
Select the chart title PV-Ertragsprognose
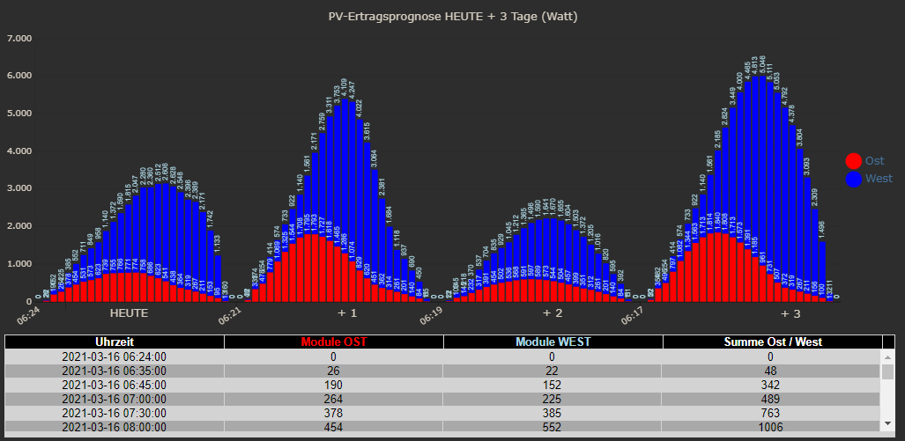(x=453, y=17)
